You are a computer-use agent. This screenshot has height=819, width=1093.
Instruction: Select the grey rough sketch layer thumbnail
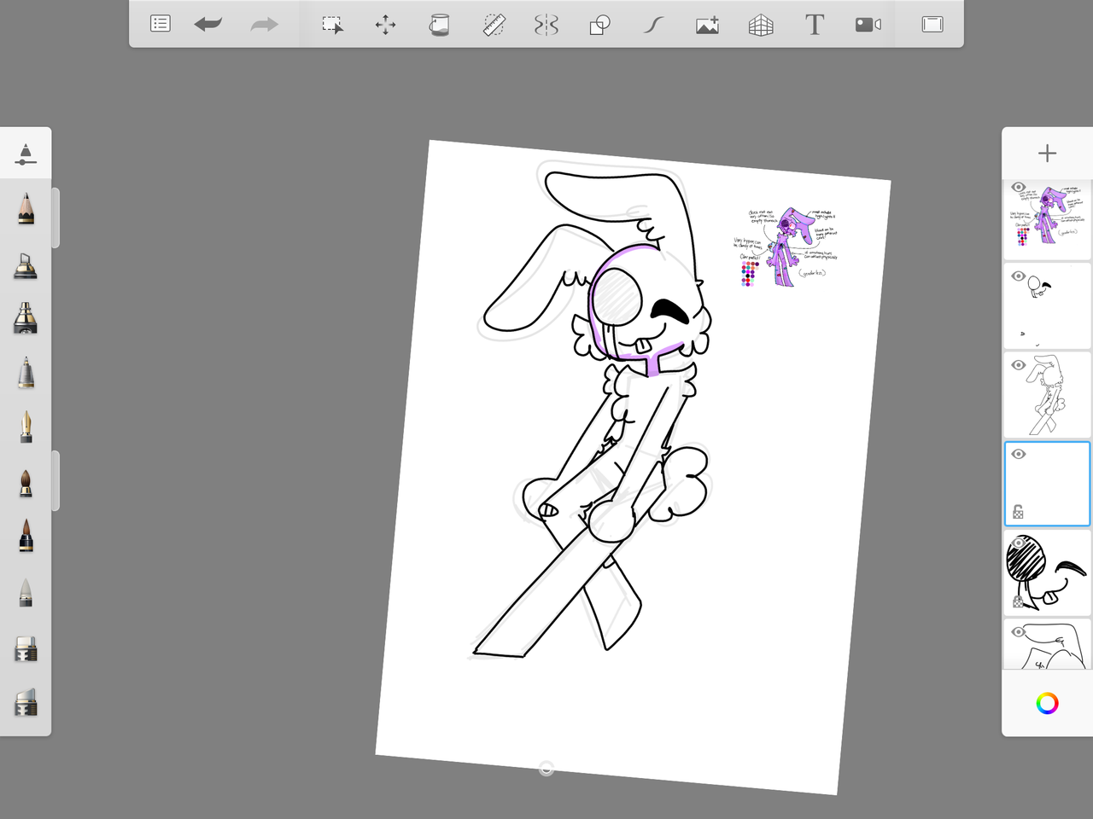(x=1048, y=394)
